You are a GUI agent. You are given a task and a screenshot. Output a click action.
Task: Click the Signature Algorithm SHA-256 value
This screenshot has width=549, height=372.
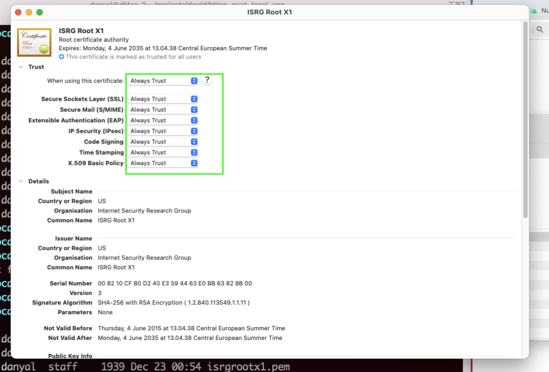[x=174, y=302]
